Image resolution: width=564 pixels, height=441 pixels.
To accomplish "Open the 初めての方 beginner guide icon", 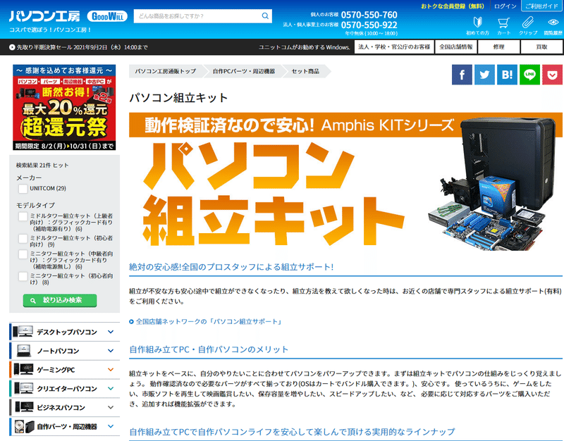I will tap(477, 23).
